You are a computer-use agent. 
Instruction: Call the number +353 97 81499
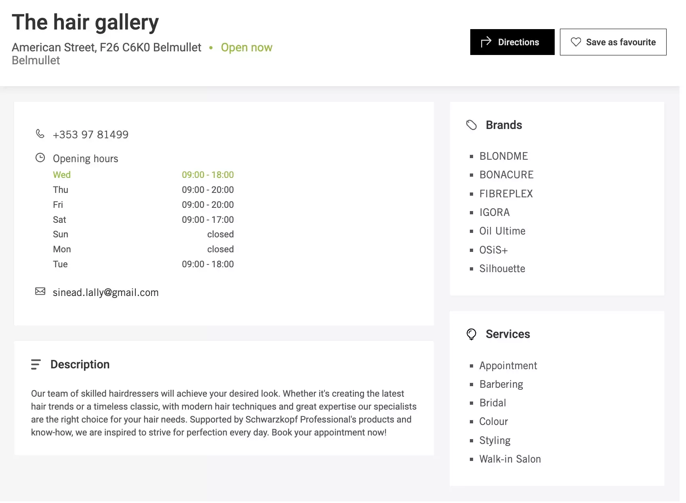pos(90,134)
